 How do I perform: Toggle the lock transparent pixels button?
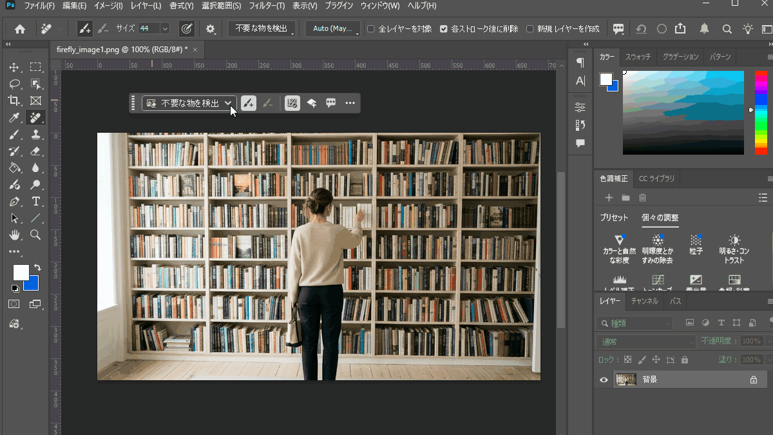628,360
